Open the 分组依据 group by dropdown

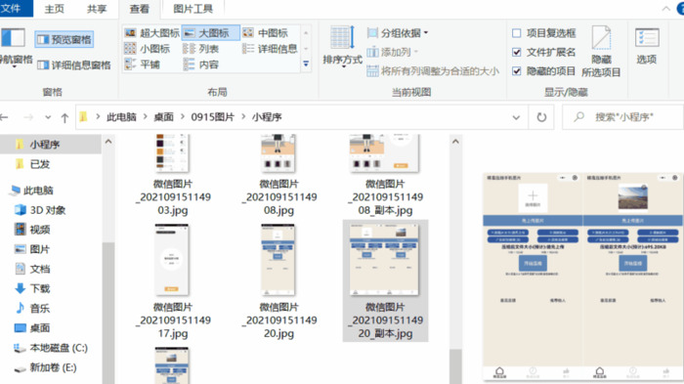398,33
